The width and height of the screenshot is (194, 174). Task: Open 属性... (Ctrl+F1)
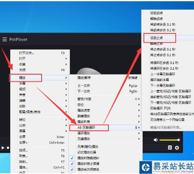(x=40, y=167)
